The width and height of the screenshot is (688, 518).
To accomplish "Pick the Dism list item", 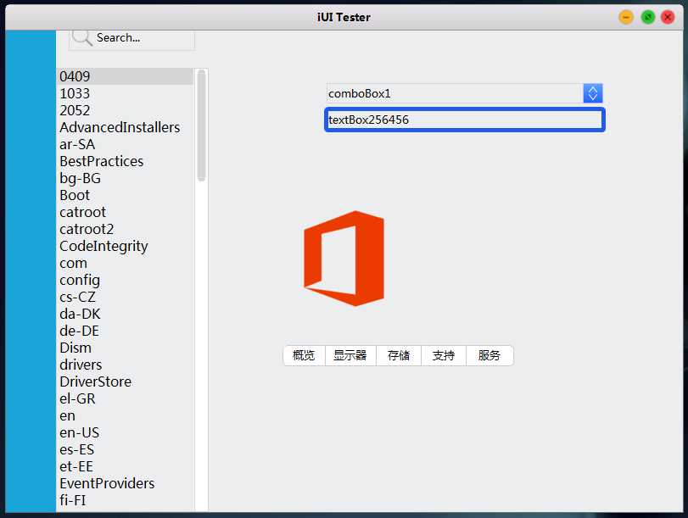I will coord(125,348).
